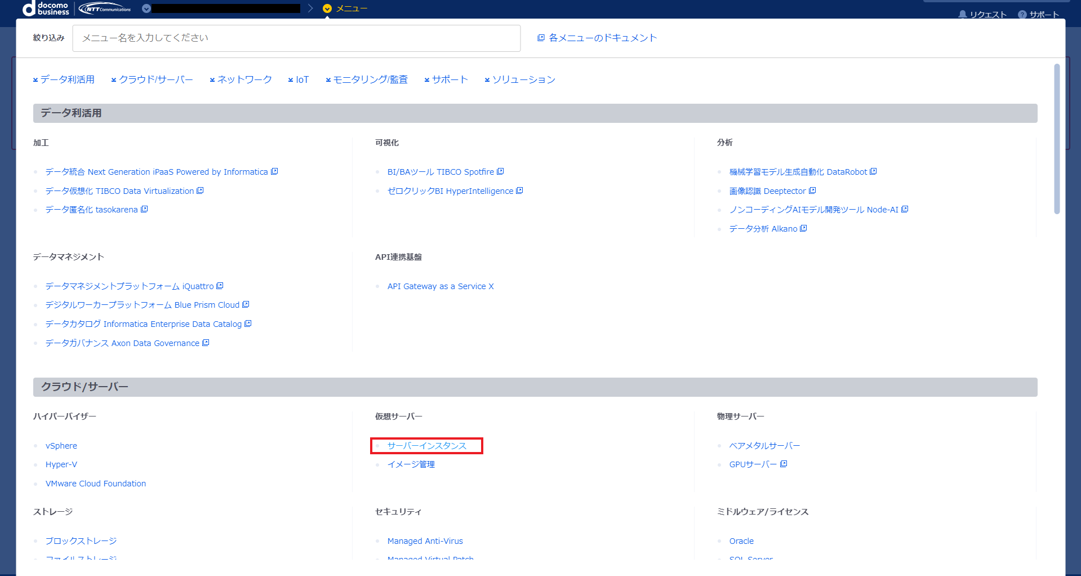Open API Gateway as a Service X
1081x576 pixels.
tap(441, 286)
